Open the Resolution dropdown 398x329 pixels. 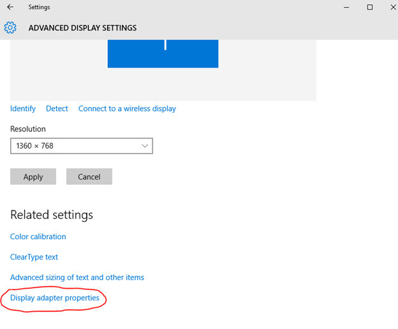pos(82,146)
